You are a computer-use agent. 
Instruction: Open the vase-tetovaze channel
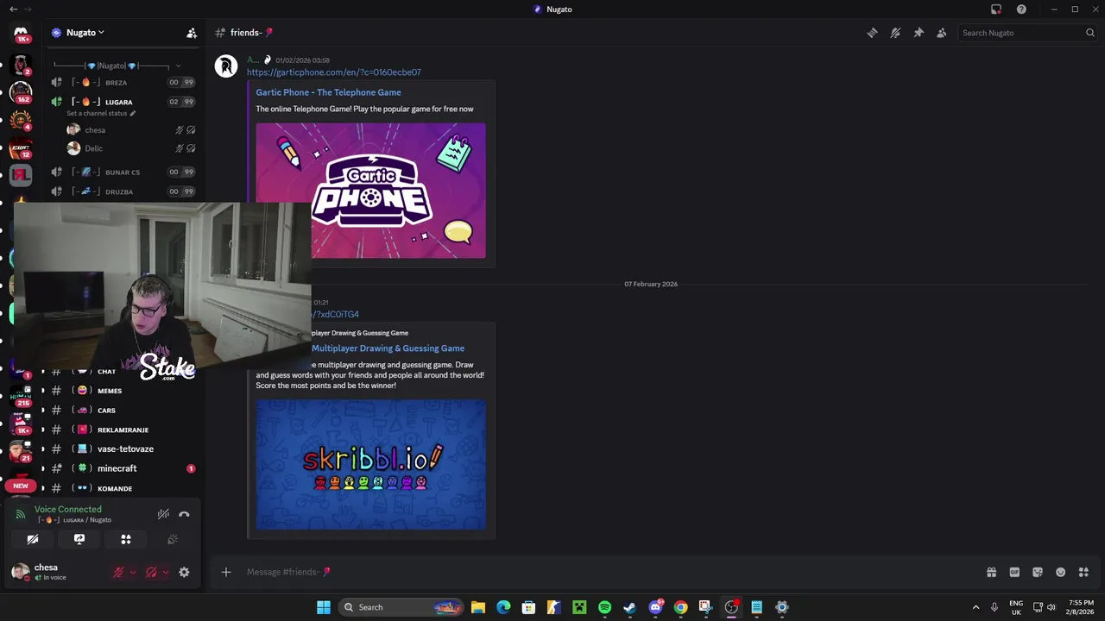[121, 448]
